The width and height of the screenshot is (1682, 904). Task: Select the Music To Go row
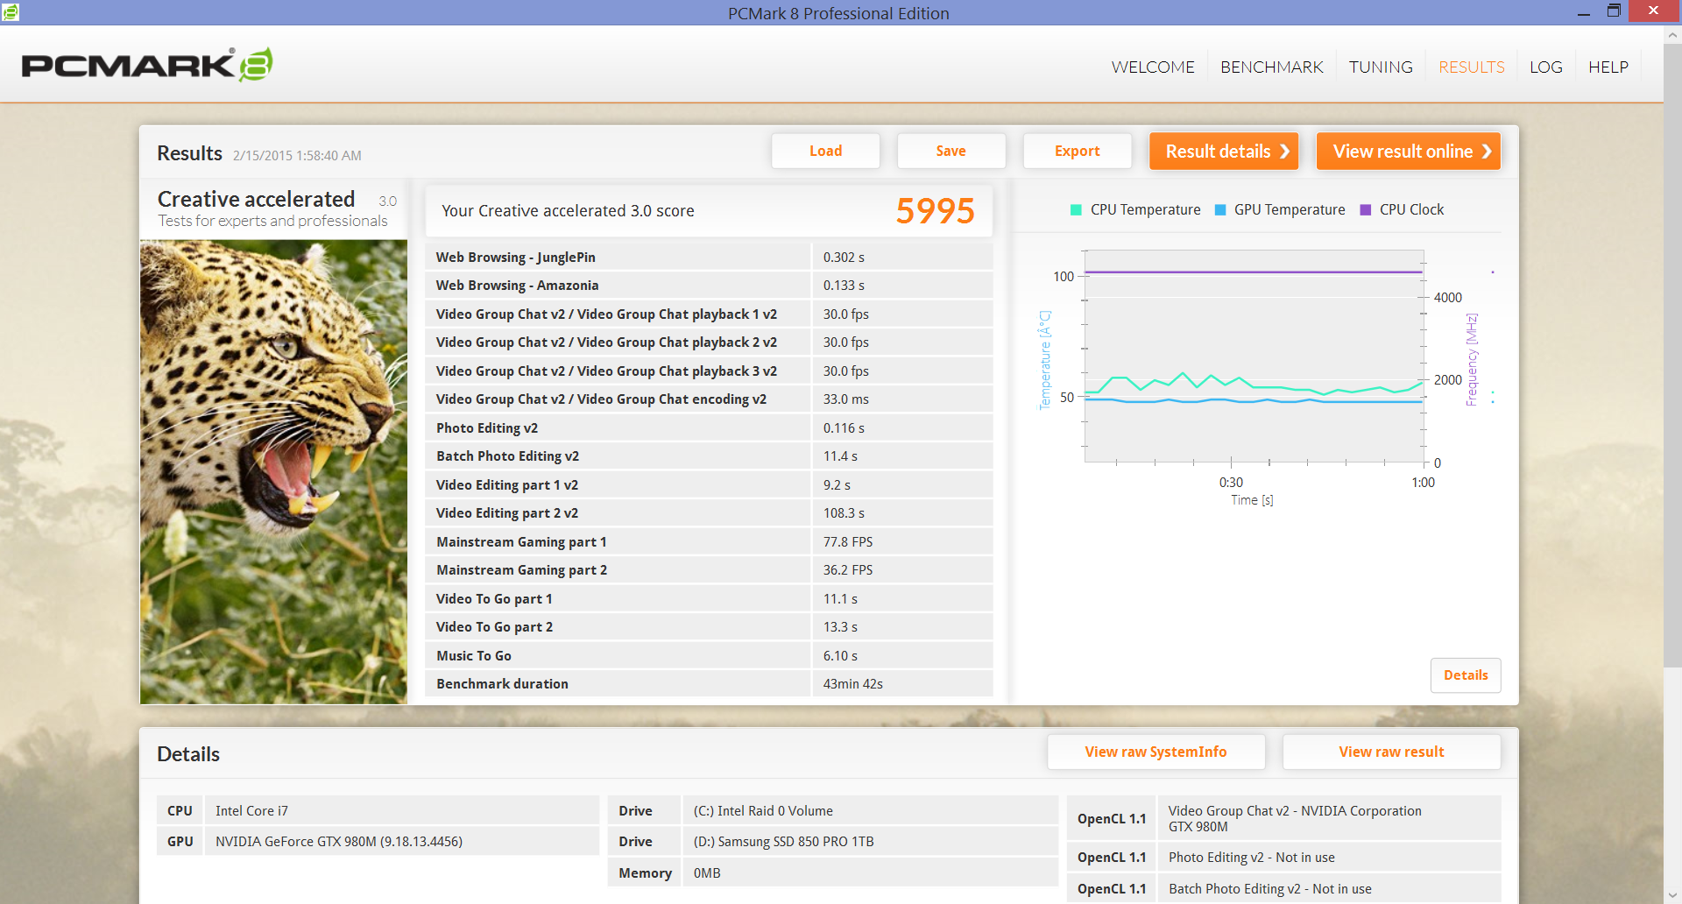tap(709, 655)
